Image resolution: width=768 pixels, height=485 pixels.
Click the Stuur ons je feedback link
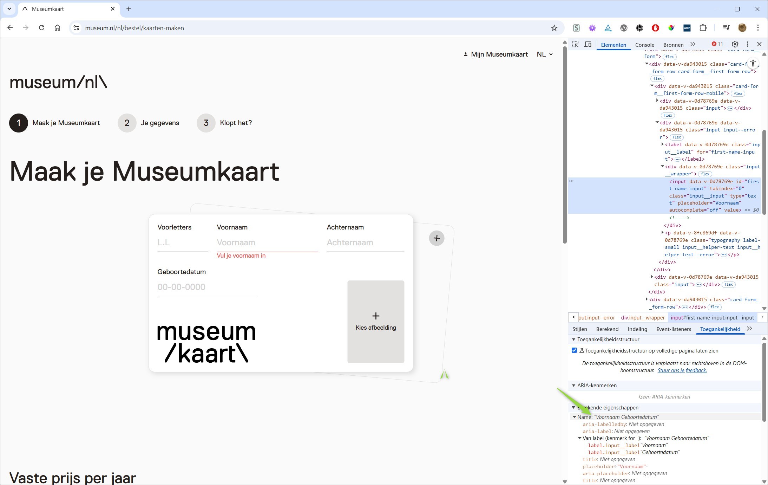tap(682, 370)
